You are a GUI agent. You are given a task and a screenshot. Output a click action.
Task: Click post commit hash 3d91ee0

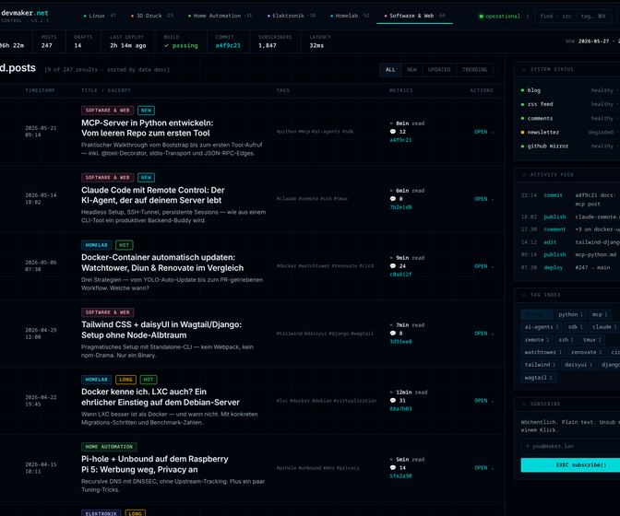[x=400, y=342]
